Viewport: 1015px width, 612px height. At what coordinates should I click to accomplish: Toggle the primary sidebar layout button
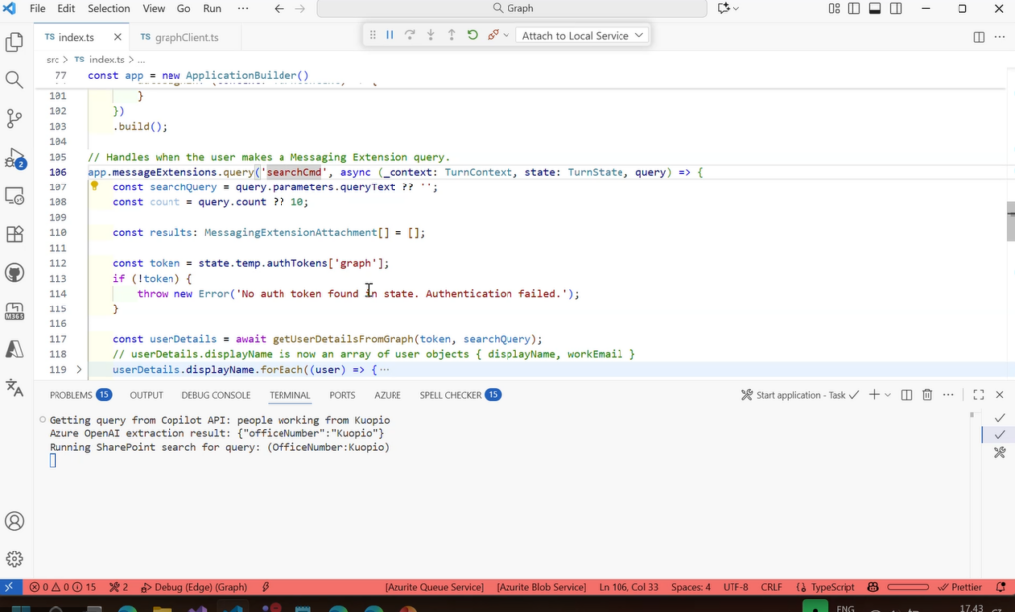click(x=853, y=9)
